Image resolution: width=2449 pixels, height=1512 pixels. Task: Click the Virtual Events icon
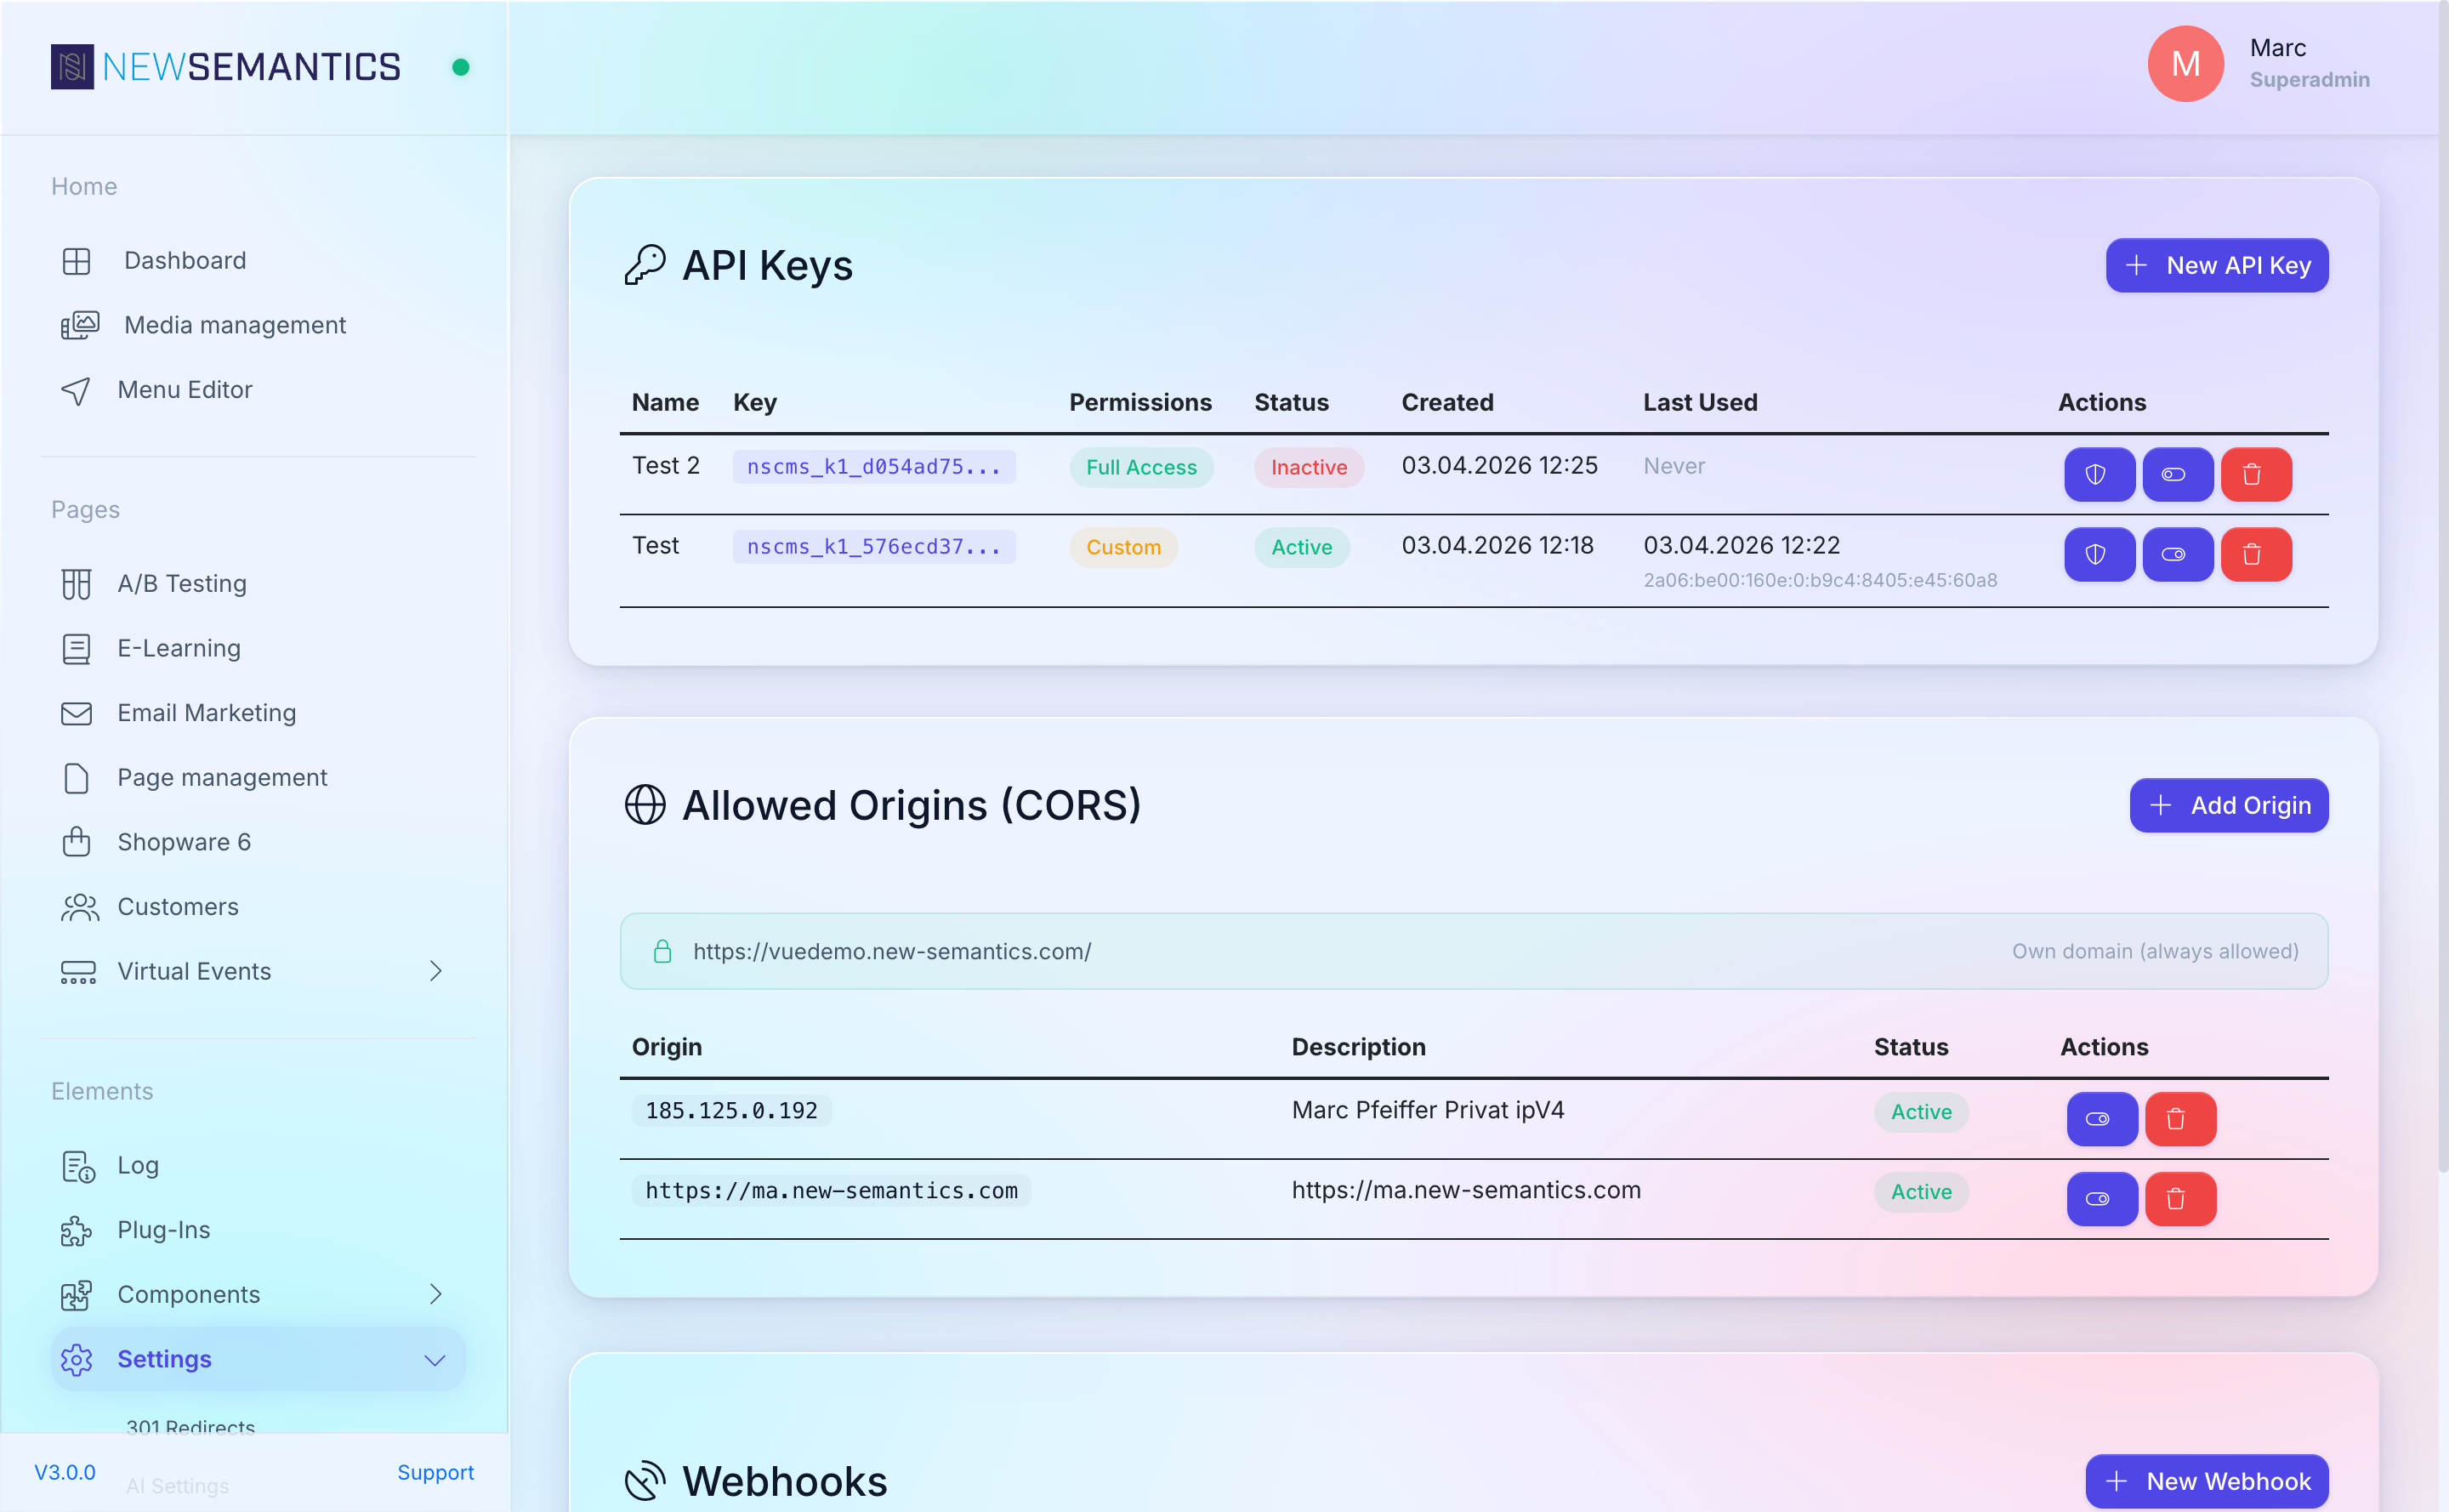tap(78, 972)
